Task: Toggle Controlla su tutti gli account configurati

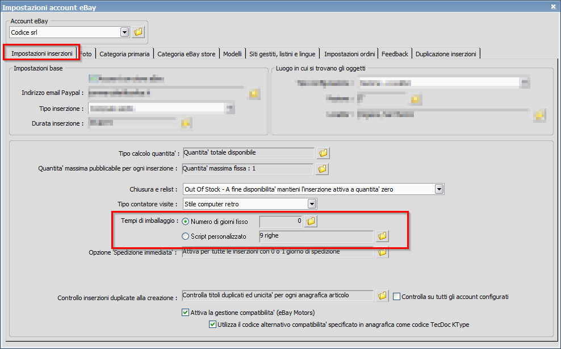Action: [x=396, y=296]
